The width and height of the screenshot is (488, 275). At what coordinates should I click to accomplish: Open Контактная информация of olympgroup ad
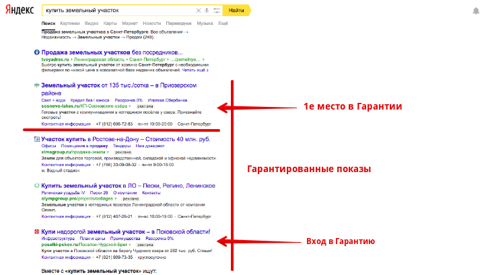coord(66,217)
